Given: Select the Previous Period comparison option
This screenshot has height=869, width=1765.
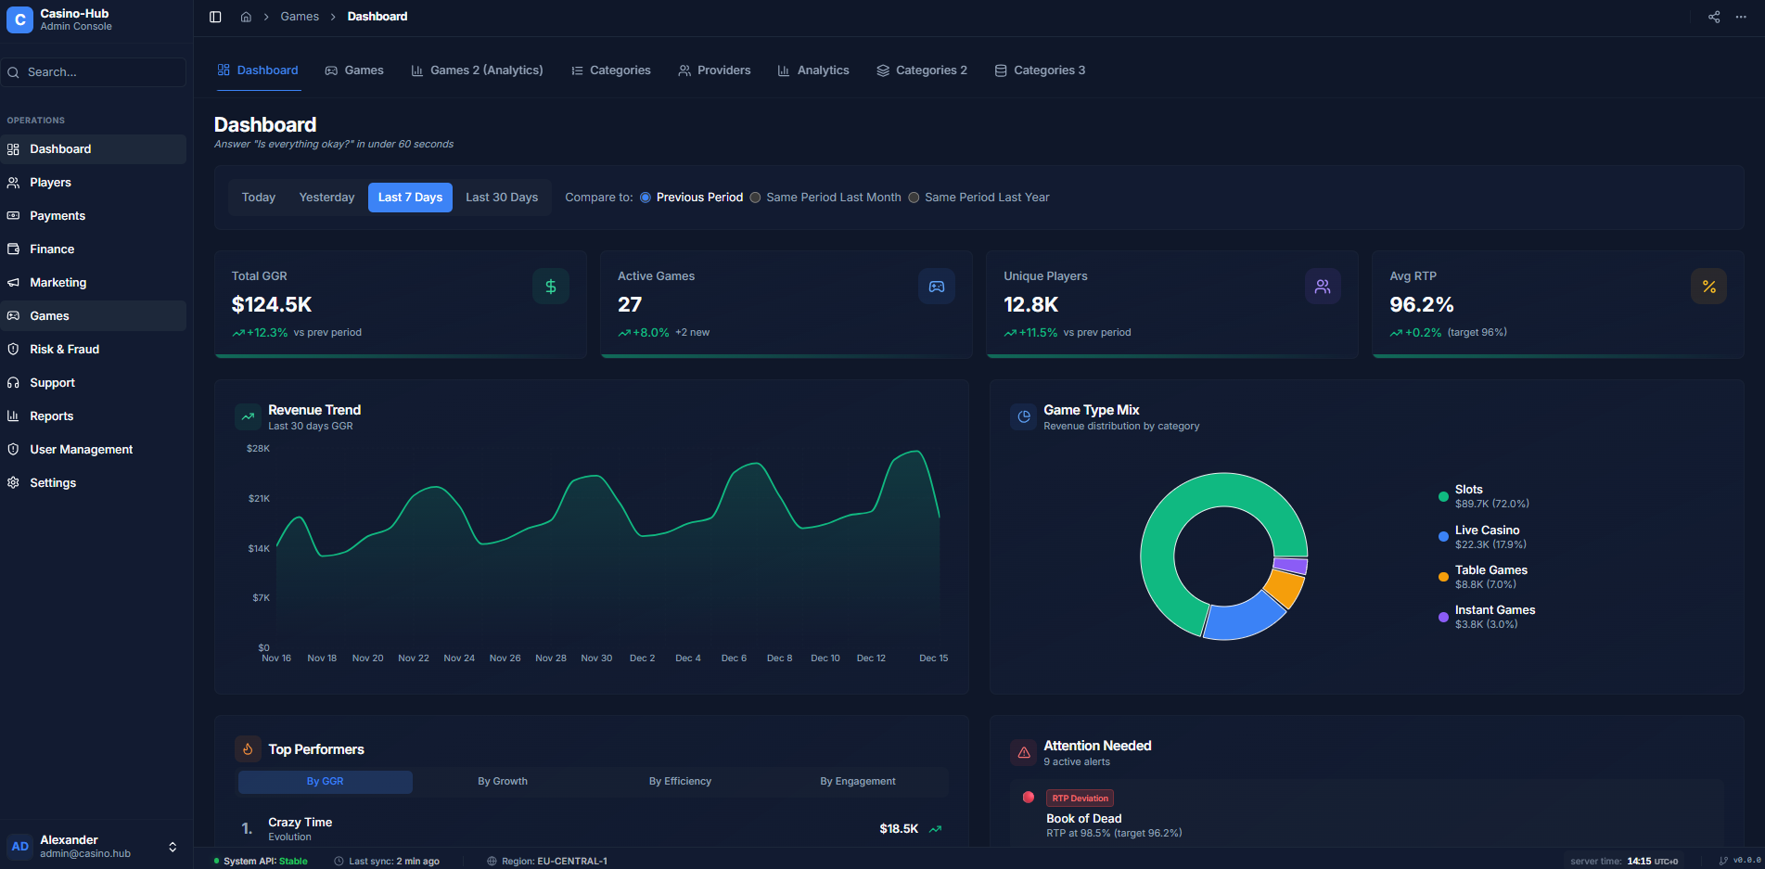Looking at the screenshot, I should tap(645, 197).
